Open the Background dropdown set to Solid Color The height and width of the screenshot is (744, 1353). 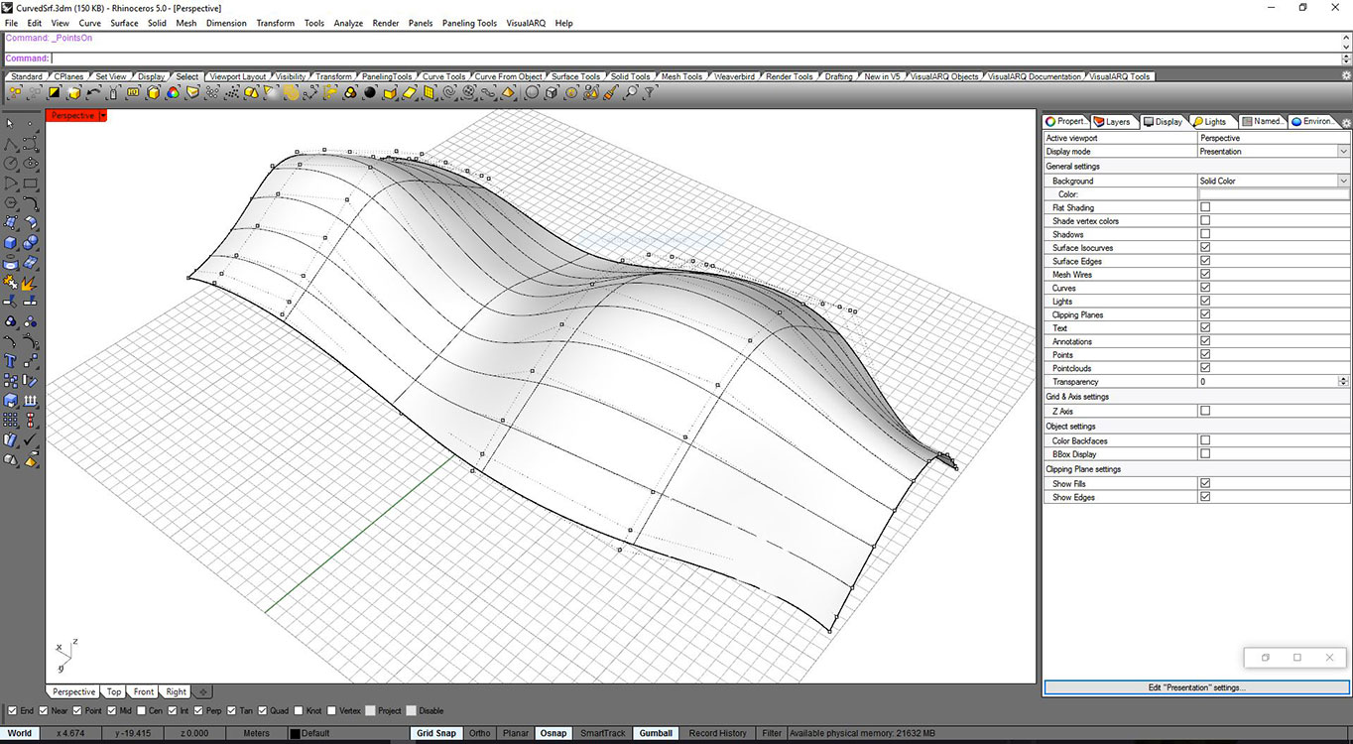[1343, 181]
